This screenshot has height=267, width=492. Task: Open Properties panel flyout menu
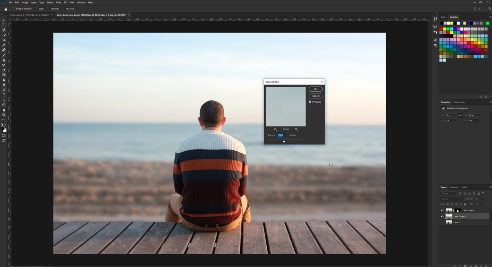[490, 102]
